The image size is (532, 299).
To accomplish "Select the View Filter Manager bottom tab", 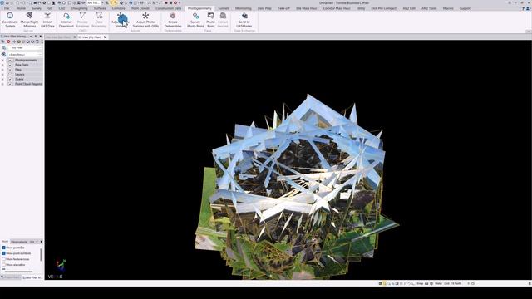I will pos(32,277).
